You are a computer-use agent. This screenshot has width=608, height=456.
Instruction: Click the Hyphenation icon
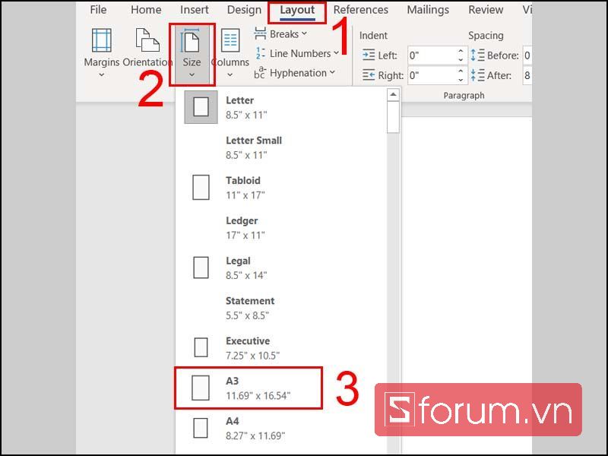click(x=259, y=73)
